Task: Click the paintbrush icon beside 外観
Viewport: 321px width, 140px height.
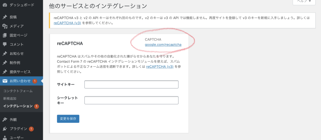Action: point(5,120)
